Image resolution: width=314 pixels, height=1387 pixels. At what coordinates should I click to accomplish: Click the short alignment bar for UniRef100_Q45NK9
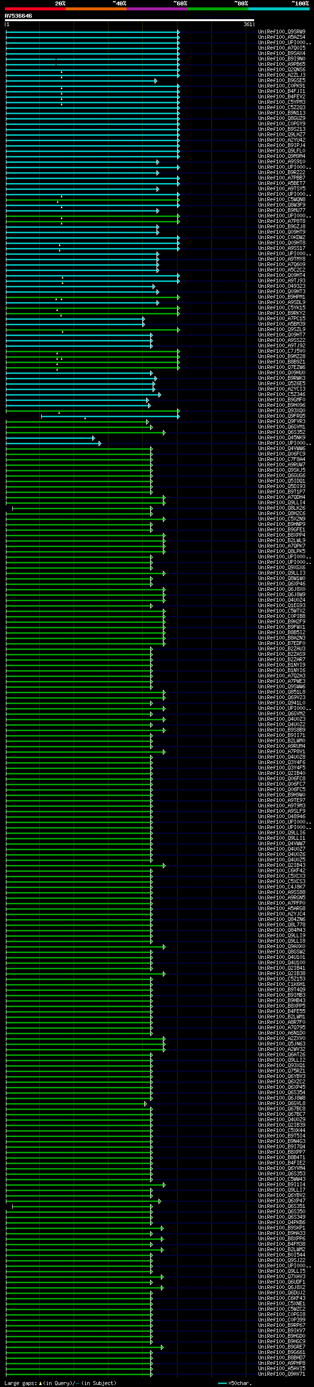(x=51, y=438)
